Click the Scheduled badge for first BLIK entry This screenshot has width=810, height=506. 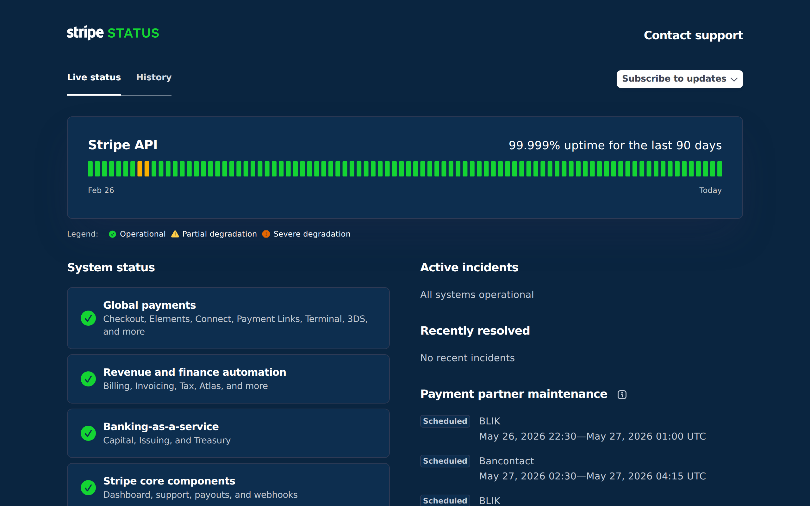click(445, 421)
